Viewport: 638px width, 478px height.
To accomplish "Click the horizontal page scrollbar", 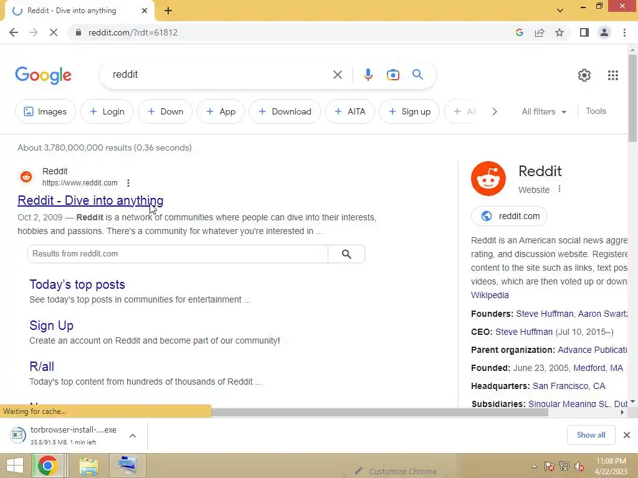I will point(379,413).
